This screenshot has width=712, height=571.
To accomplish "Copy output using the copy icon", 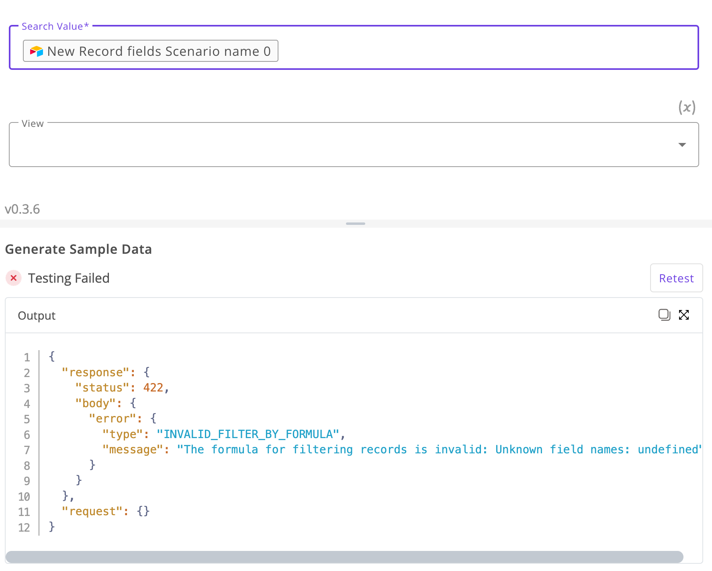I will (664, 315).
